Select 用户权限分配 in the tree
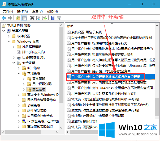Screen dimensions: 160x141 tap(42, 84)
